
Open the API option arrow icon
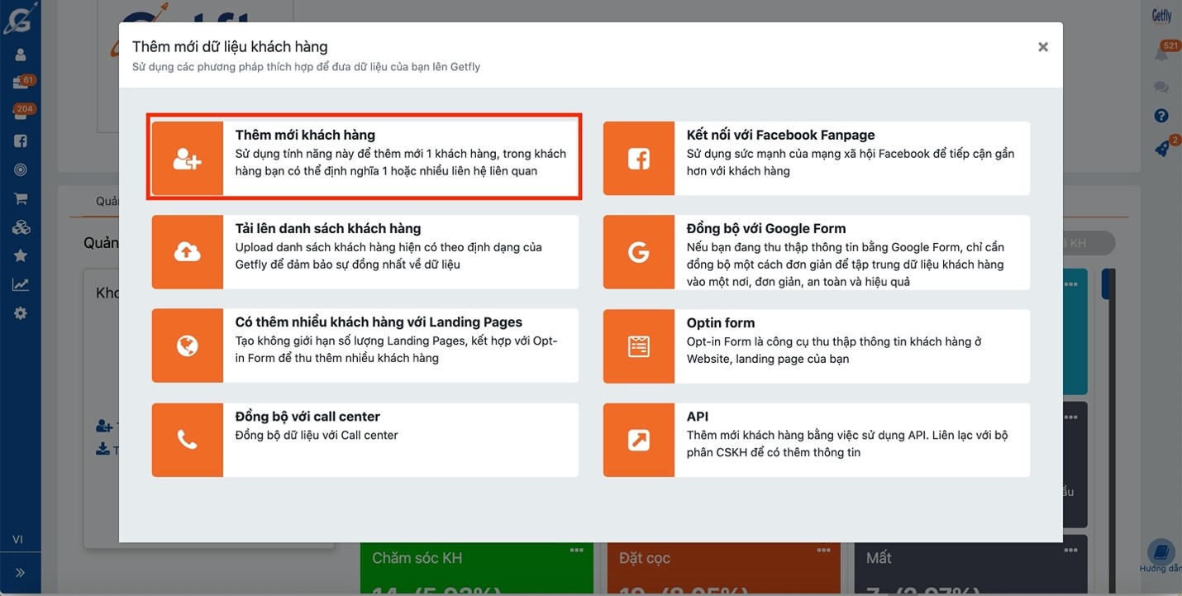[x=638, y=440]
